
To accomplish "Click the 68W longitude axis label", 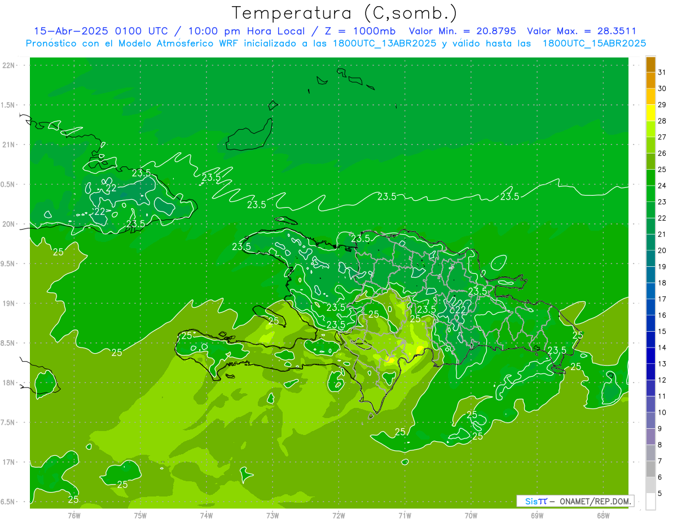I will pos(603,516).
